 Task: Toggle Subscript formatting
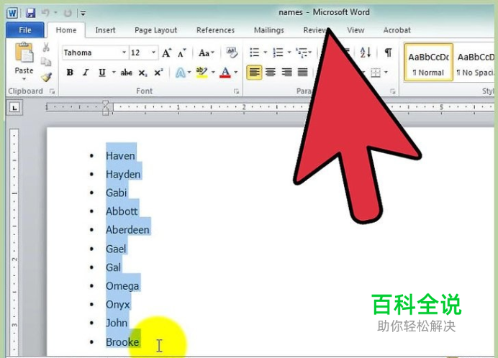(142, 73)
